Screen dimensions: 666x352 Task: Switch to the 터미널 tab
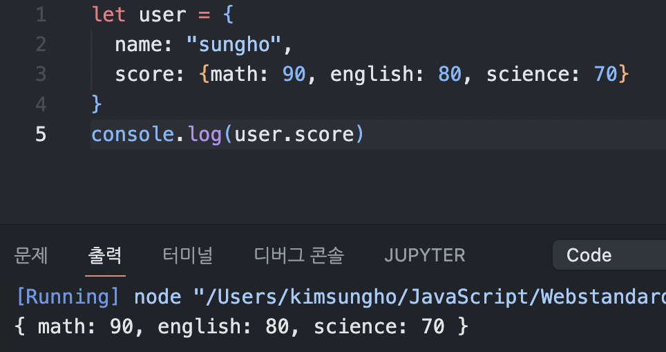[x=187, y=255]
